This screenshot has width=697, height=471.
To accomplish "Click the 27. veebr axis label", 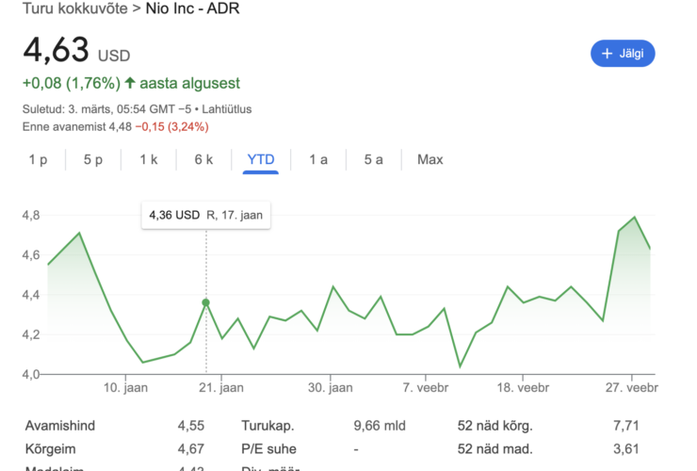I will 632,388.
